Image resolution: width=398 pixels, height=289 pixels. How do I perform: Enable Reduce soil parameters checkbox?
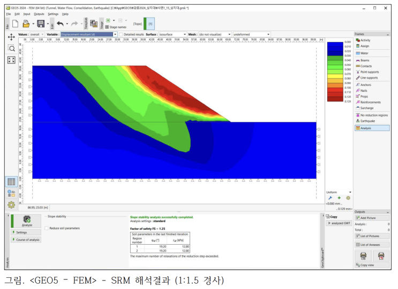(47, 228)
